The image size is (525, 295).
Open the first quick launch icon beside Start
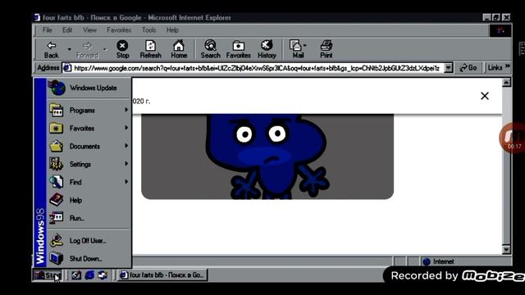tap(76, 275)
